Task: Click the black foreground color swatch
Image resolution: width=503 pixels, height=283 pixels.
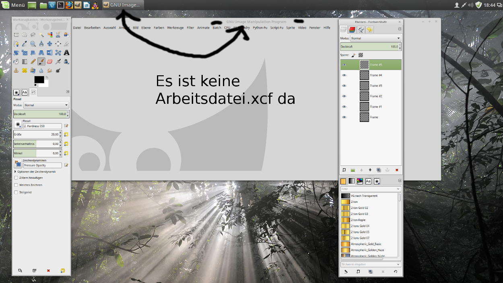Action: pos(39,79)
